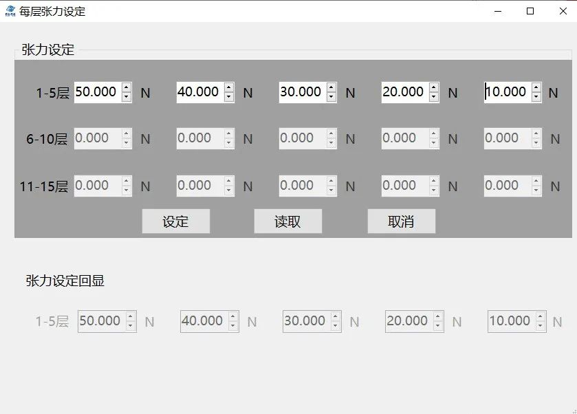Click up arrow of 50.000 readback spinner
577x414 pixels.
tap(131, 316)
